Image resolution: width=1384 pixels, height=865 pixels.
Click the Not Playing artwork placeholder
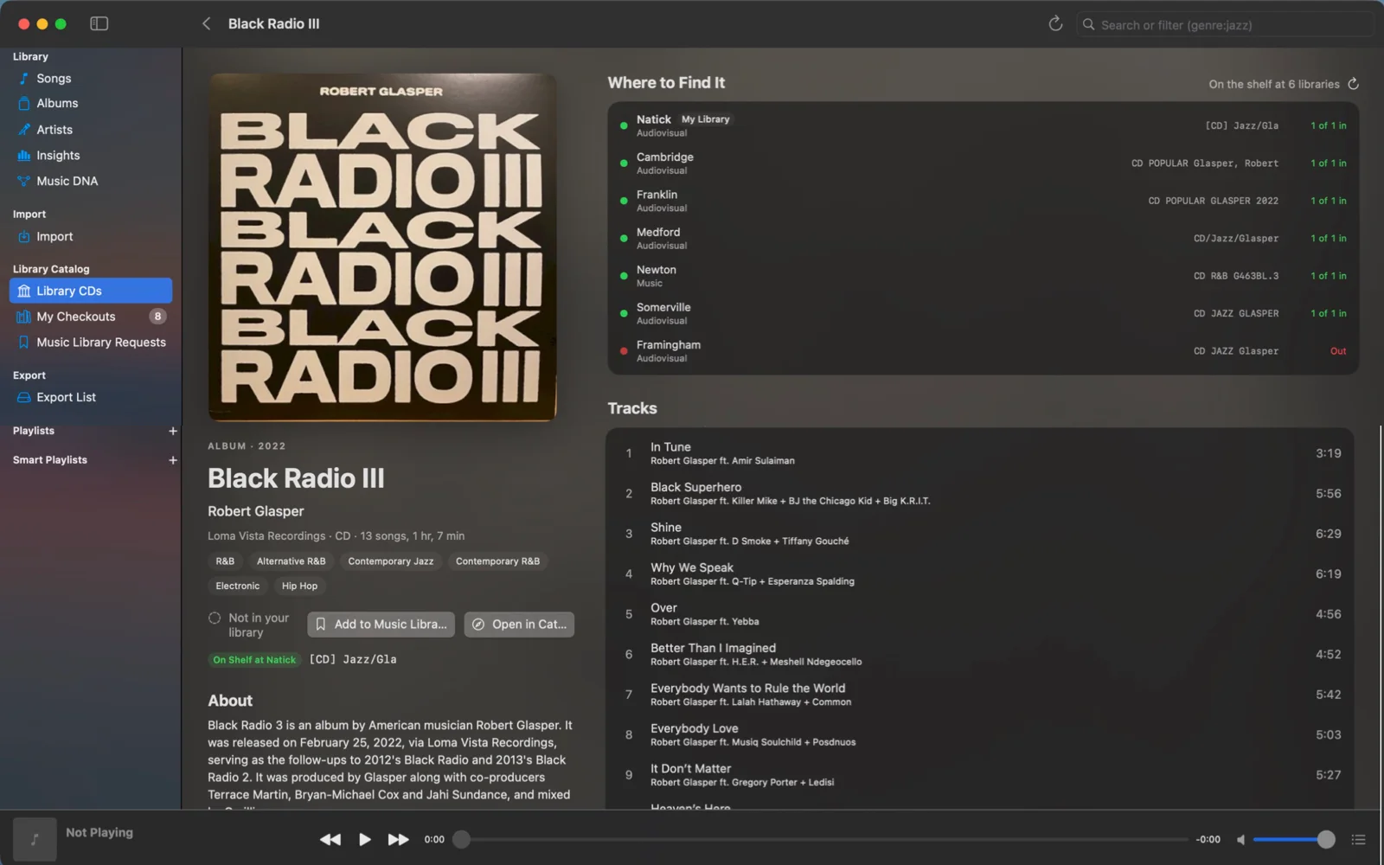coord(35,839)
